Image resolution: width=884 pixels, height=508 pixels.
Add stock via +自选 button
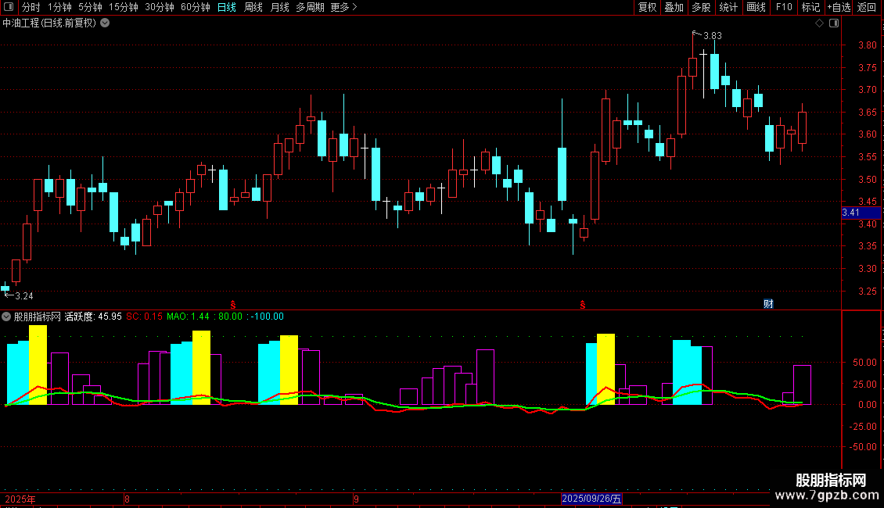839,7
